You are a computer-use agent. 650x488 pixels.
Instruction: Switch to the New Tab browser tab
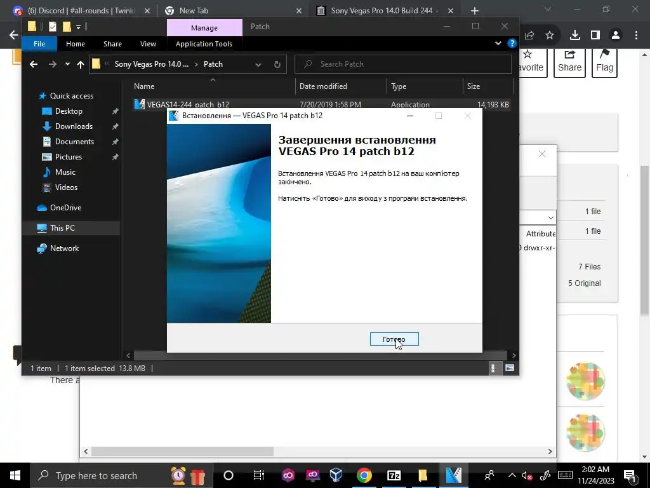tap(234, 11)
